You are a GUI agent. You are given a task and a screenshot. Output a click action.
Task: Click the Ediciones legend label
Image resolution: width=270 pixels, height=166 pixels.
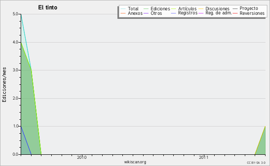[160, 9]
